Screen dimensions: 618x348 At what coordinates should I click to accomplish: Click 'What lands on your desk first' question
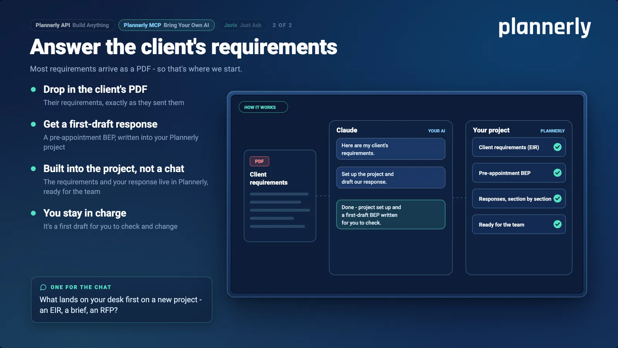121,305
